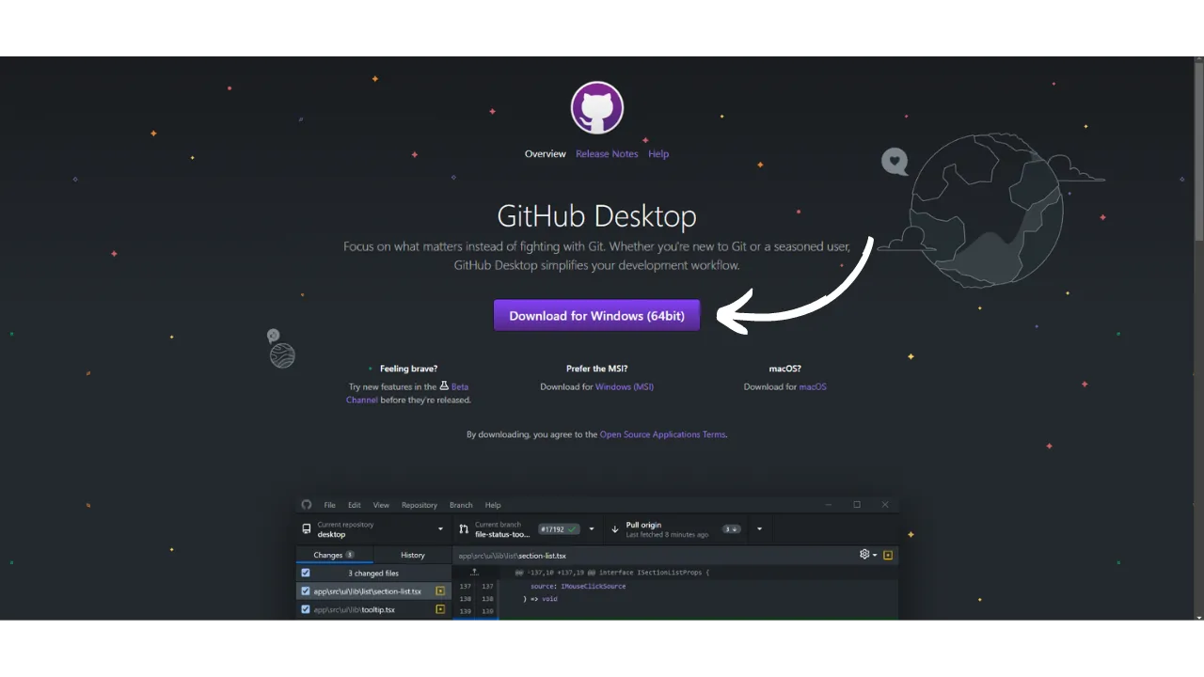Open the diff settings gear dropdown
1204x677 pixels.
coord(868,555)
